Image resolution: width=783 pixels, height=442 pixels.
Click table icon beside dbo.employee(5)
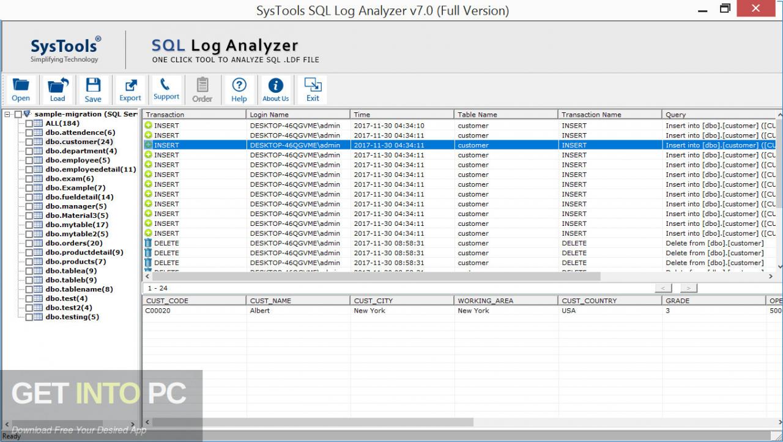pyautogui.click(x=38, y=160)
